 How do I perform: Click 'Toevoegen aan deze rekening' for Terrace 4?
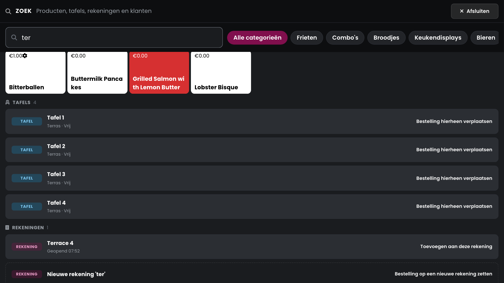[x=456, y=247]
